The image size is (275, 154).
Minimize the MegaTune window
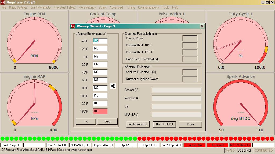263,2
